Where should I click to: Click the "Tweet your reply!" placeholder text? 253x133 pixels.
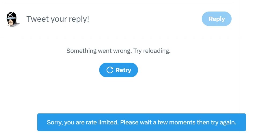[58, 19]
